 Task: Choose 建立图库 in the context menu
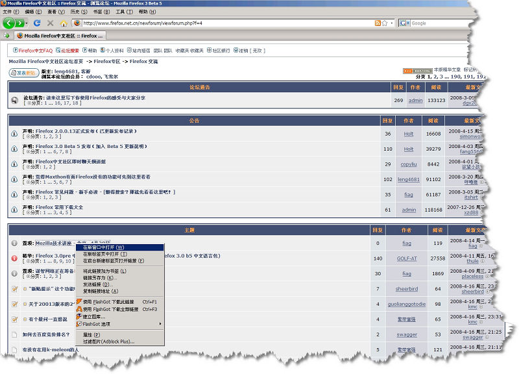tap(120, 317)
